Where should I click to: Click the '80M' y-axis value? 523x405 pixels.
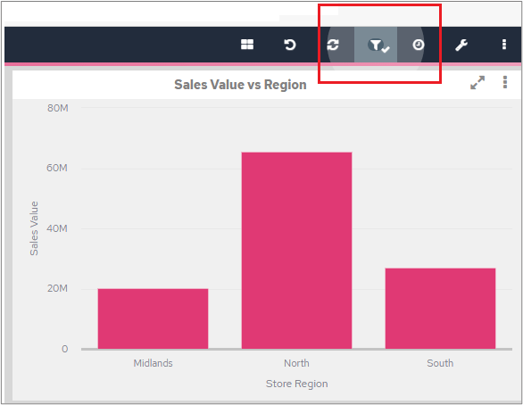tap(58, 108)
